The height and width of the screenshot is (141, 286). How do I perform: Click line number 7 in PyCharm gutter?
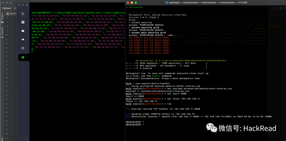pos(7,22)
